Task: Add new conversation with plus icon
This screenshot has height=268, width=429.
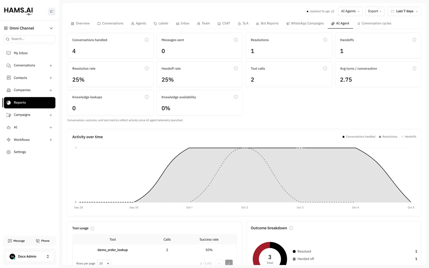Action: (x=51, y=66)
